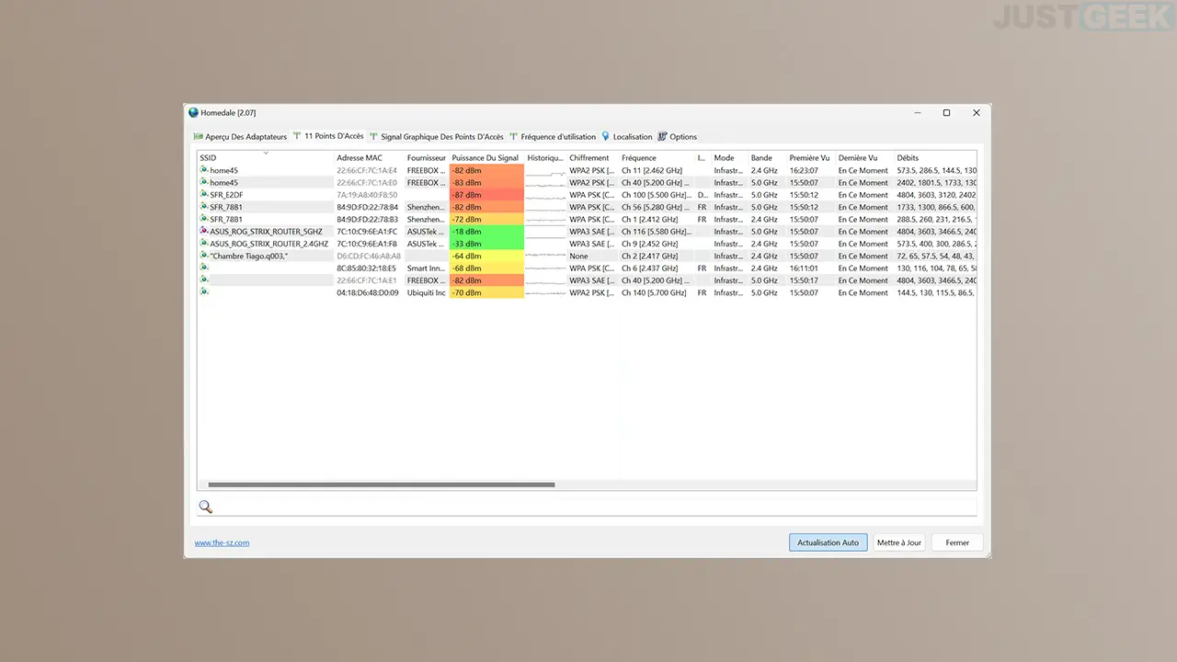Screen dimensions: 1177x662
Task: Select the ASUS_ROG_STRIX_ROUTER_5GHZ SSID text
Action: (x=266, y=232)
